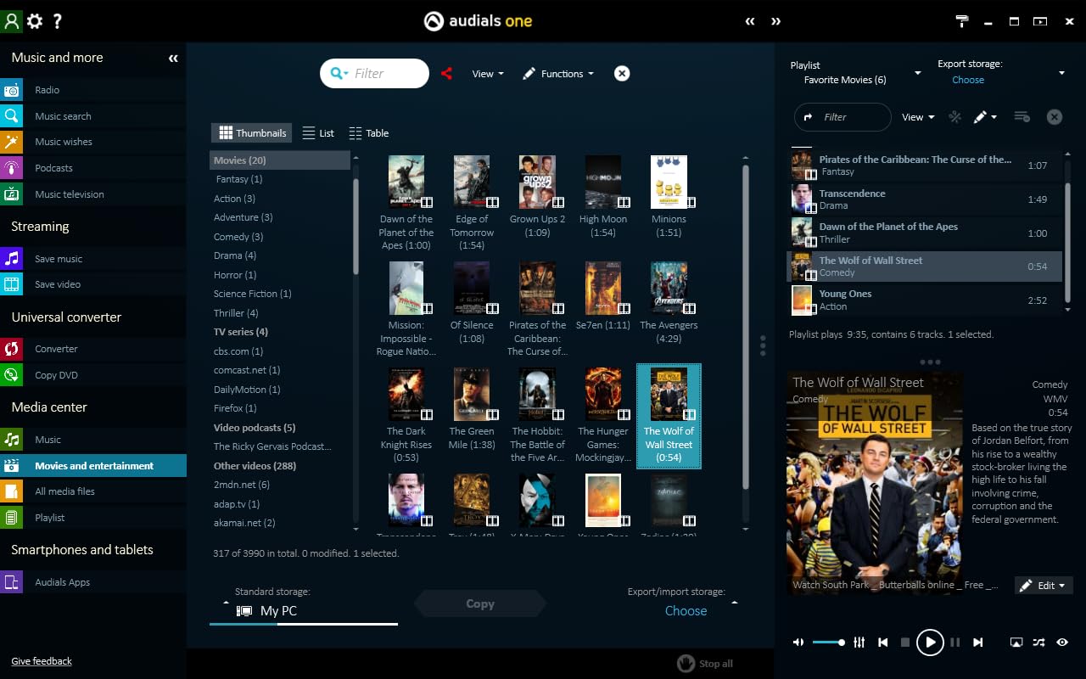The image size is (1086, 679).
Task: Follow the Give feedback link
Action: pyautogui.click(x=42, y=661)
